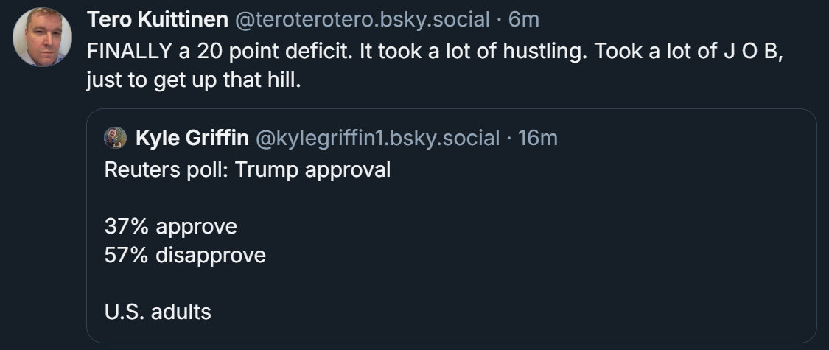The image size is (829, 350).
Task: Click the "37% approve" line
Action: pos(171,225)
